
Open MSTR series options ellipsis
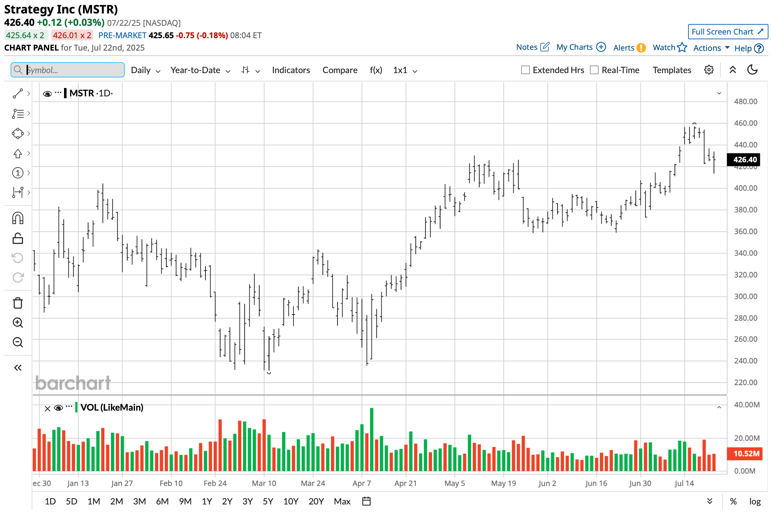58,93
